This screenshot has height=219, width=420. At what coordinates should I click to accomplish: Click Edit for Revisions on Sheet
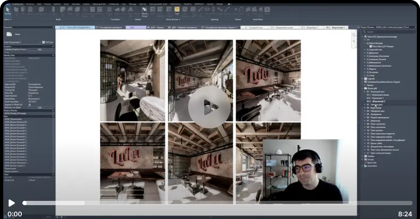40,108
